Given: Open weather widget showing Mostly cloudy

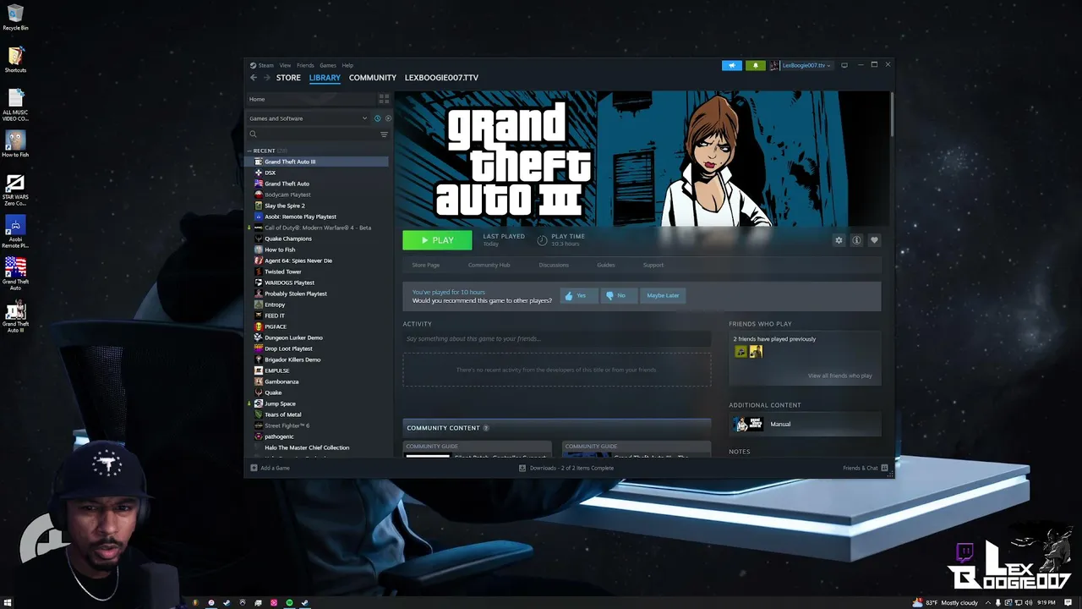Looking at the screenshot, I should (x=945, y=602).
